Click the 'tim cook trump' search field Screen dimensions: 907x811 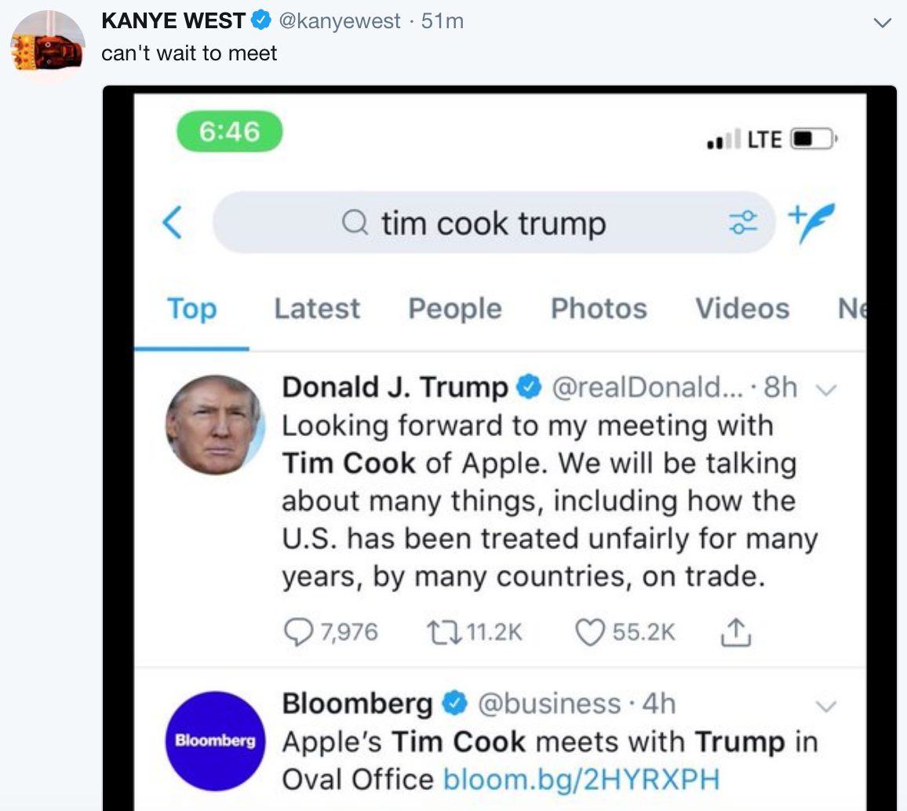493,224
